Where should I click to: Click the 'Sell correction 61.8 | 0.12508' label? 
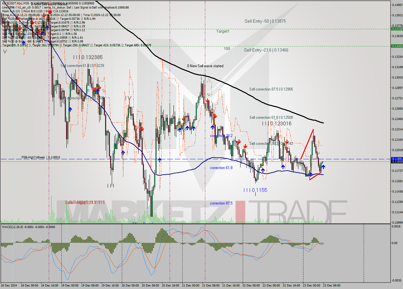(271, 117)
